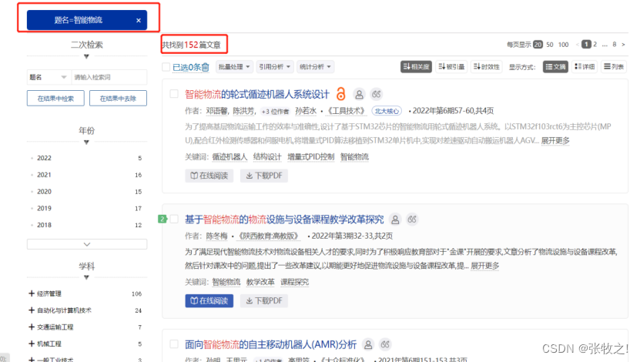Open the open-access icon of first article

(340, 94)
